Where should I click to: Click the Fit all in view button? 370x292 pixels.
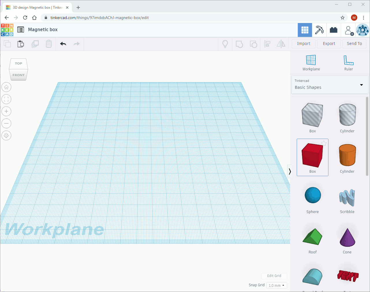tap(6, 99)
